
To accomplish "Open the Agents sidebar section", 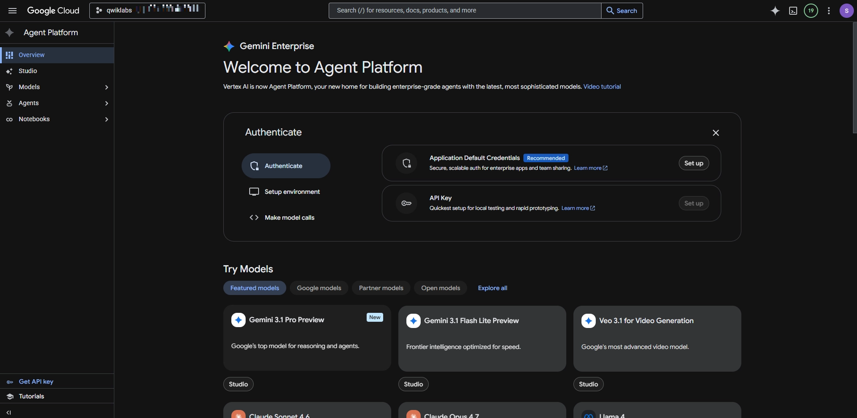I will [x=57, y=103].
